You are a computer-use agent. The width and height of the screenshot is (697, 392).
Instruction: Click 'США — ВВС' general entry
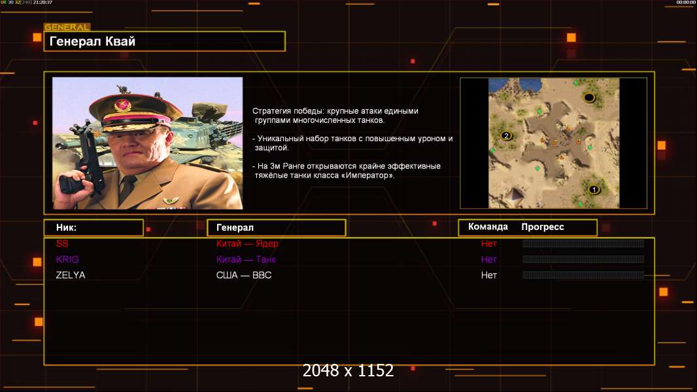tap(244, 275)
